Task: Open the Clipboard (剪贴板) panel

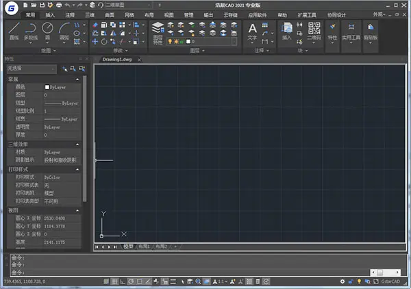Action: (371, 32)
